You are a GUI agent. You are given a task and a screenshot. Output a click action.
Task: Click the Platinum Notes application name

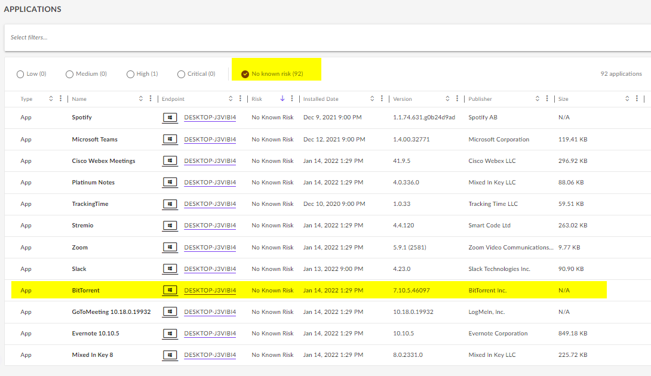(x=93, y=183)
